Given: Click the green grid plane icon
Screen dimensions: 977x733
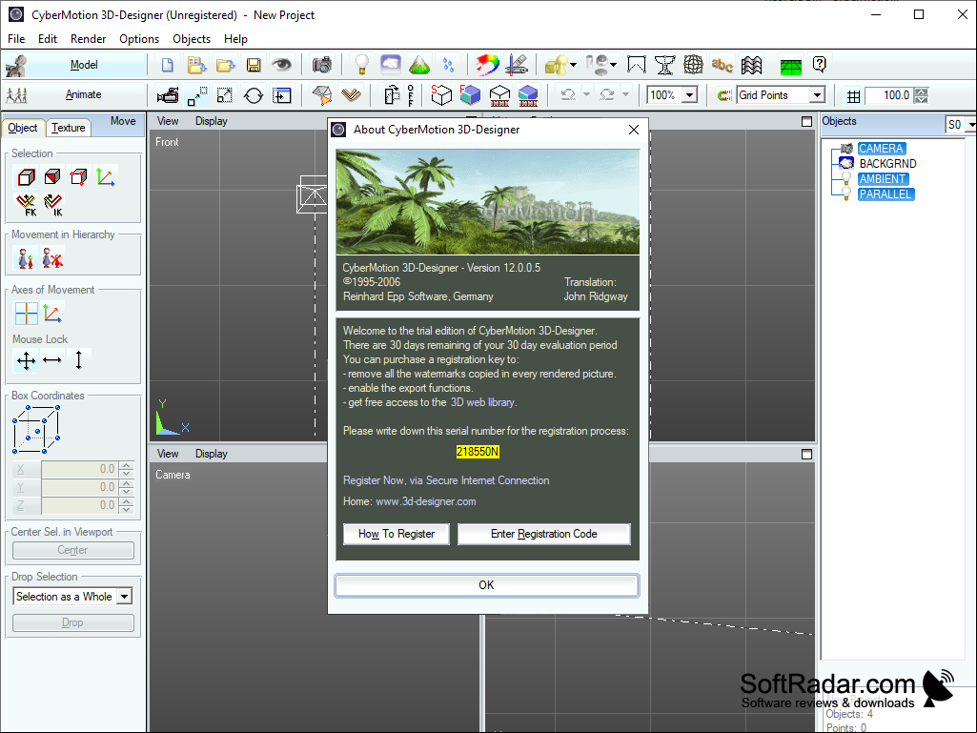Looking at the screenshot, I should point(791,66).
